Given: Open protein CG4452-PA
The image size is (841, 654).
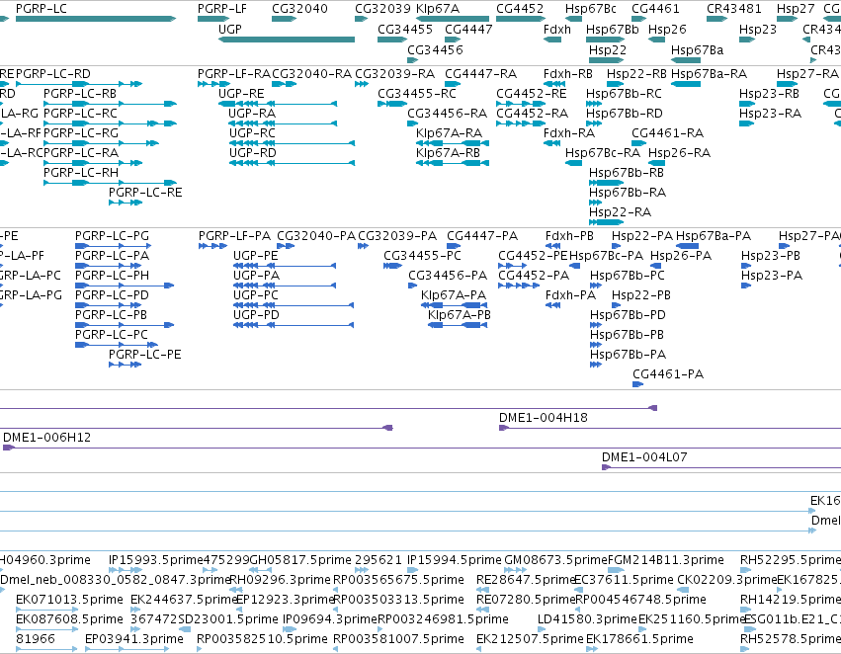Looking at the screenshot, I should (x=534, y=276).
